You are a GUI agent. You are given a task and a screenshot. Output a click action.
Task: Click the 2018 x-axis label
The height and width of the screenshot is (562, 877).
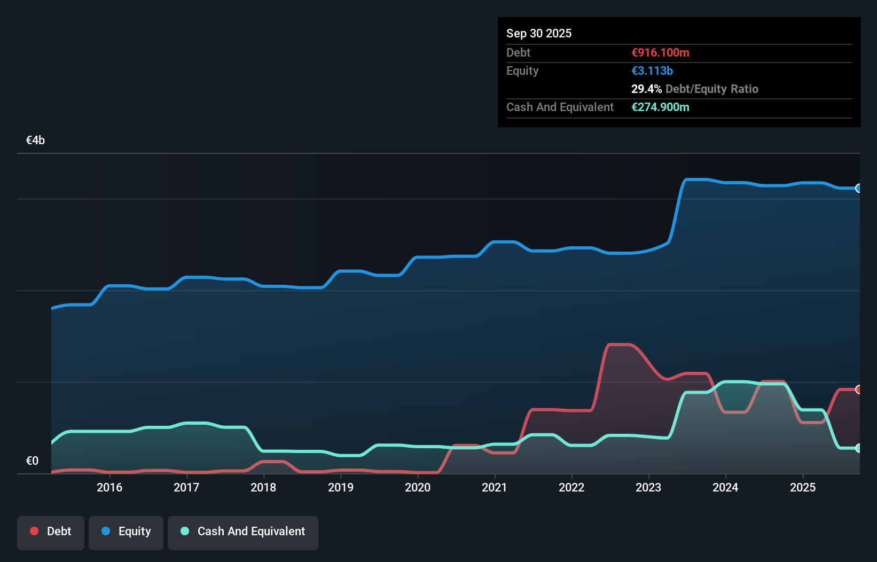263,487
